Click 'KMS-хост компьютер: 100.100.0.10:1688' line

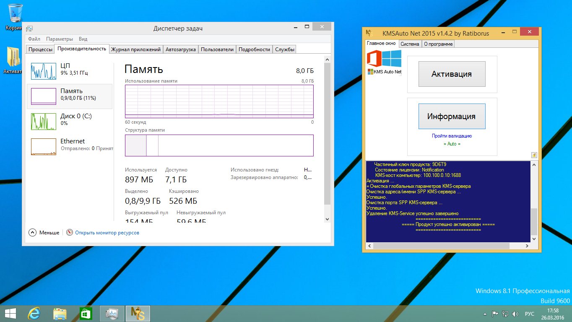(x=418, y=175)
